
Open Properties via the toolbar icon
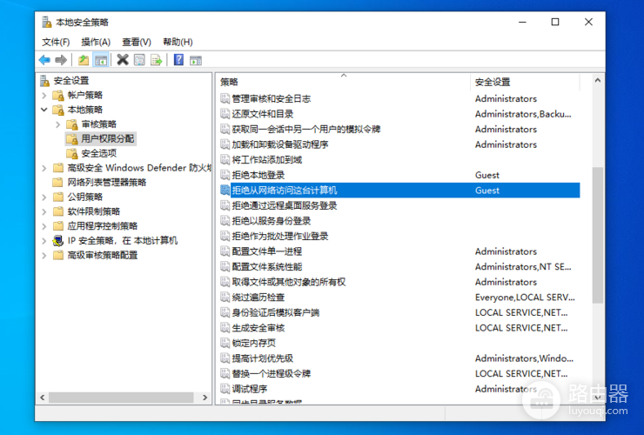point(139,60)
